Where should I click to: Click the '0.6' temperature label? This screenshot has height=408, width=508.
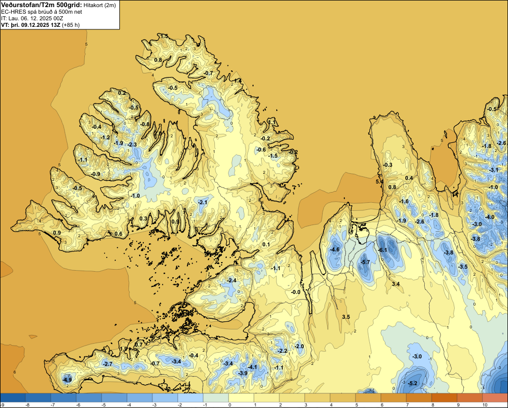coord(118,234)
